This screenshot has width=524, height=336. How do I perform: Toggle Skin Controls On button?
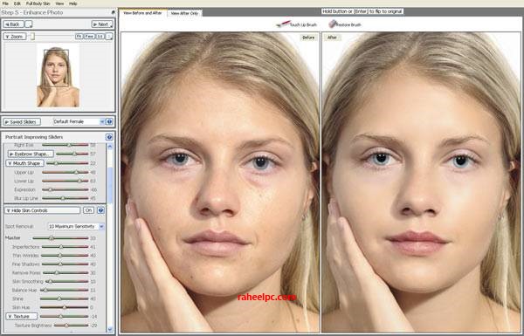(88, 210)
